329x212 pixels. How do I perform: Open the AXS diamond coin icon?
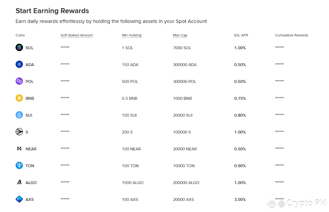[19, 199]
